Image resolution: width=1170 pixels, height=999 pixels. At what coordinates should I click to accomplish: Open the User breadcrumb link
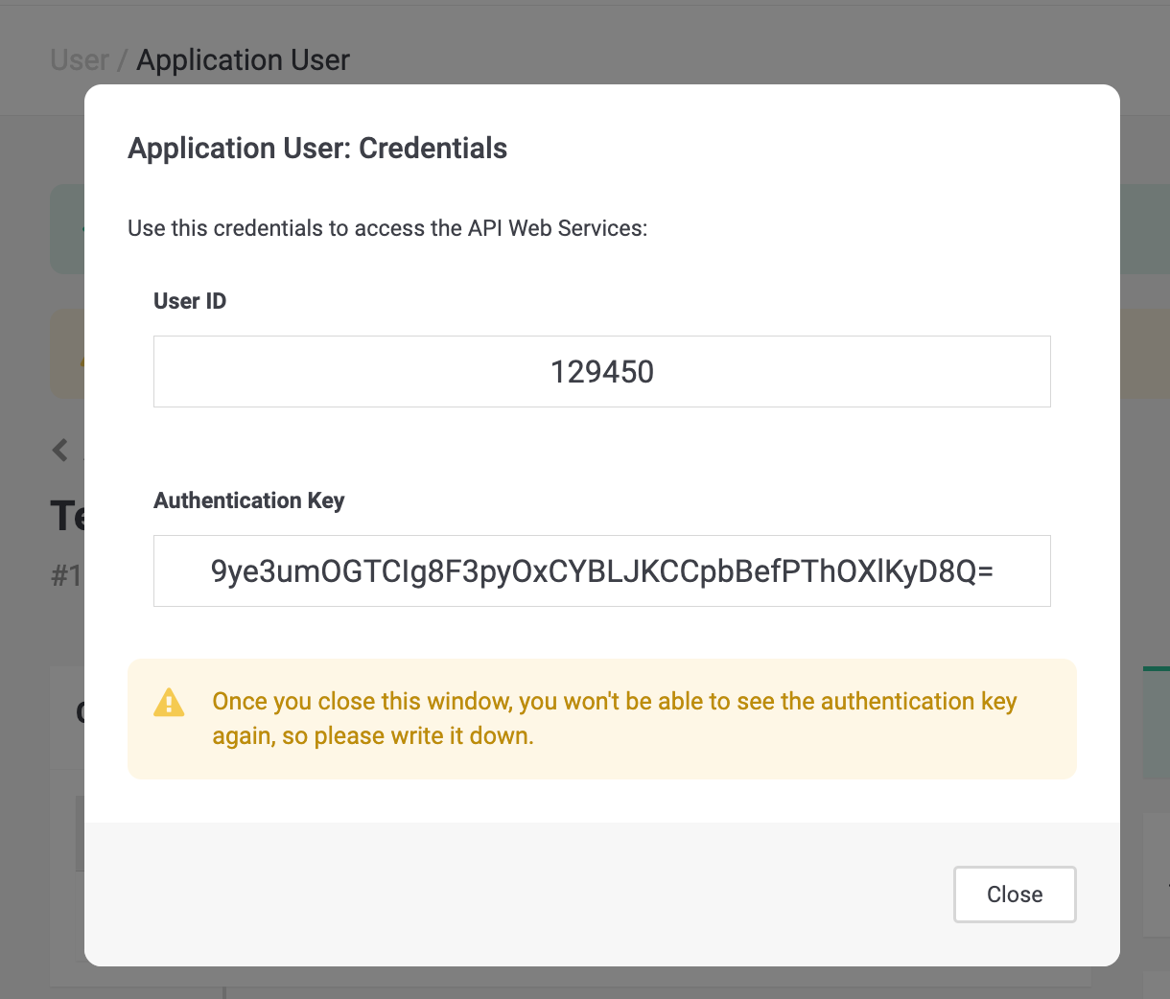(79, 60)
